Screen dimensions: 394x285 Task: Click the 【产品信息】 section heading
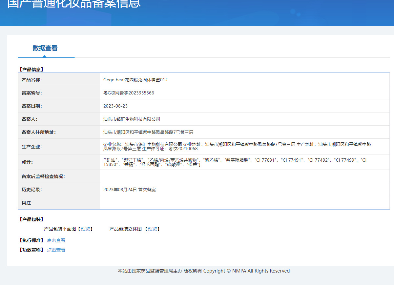click(31, 70)
